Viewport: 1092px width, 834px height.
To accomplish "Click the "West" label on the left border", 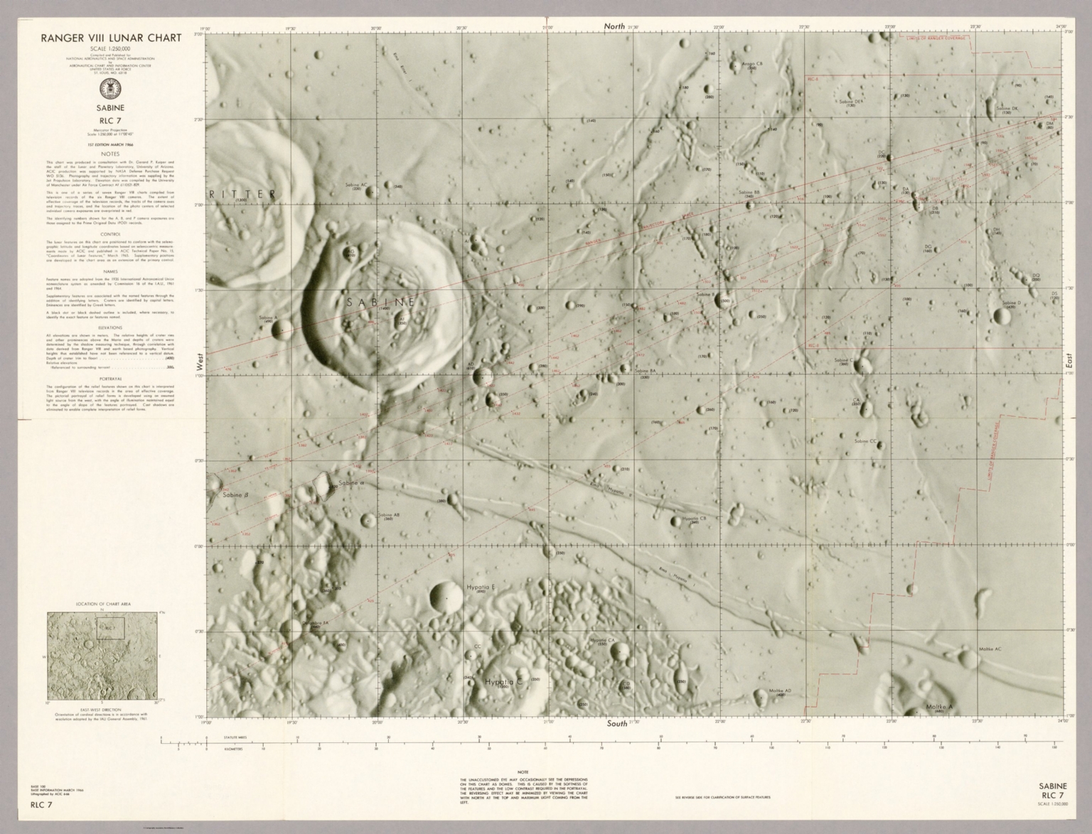I will click(x=200, y=361).
